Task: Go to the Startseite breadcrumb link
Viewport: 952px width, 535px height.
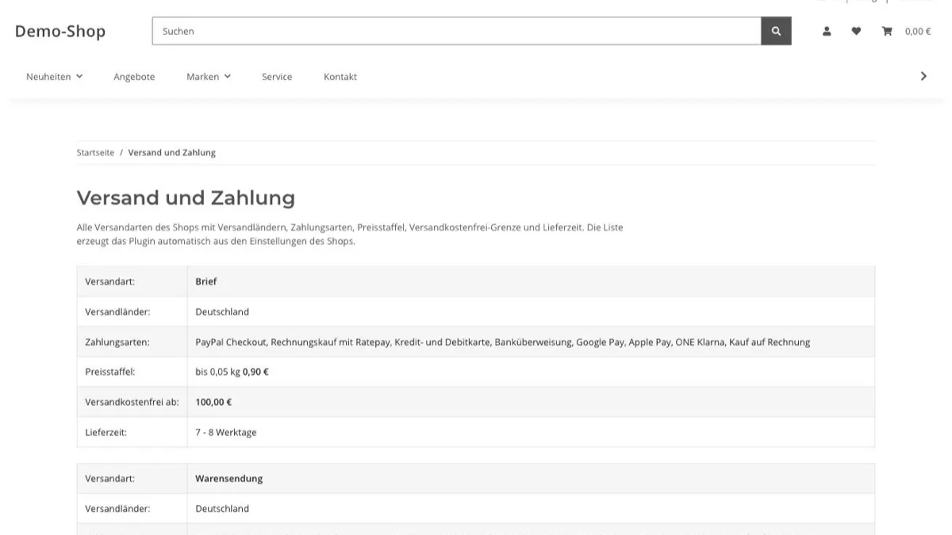Action: click(x=95, y=152)
